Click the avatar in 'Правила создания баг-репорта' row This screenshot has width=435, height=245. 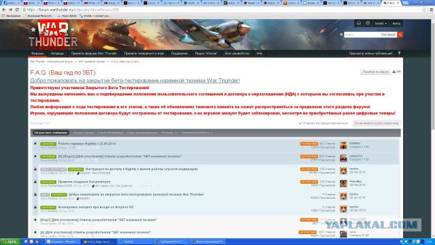click(x=343, y=183)
